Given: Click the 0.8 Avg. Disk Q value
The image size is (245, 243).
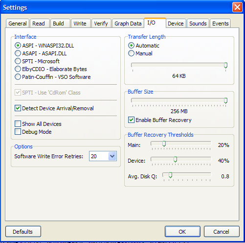Looking at the screenshot, I should coord(225,176).
